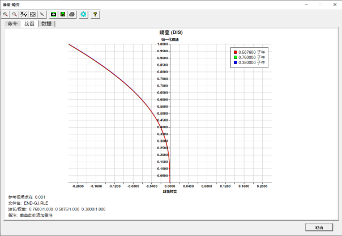342x236 pixels.
Task: Switch to the 命令 tab
Action: click(12, 24)
